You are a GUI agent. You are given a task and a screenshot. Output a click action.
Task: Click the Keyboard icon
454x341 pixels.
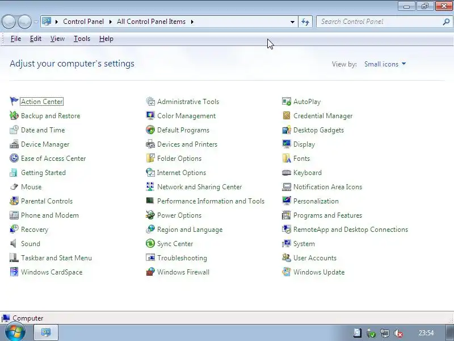[x=287, y=173]
